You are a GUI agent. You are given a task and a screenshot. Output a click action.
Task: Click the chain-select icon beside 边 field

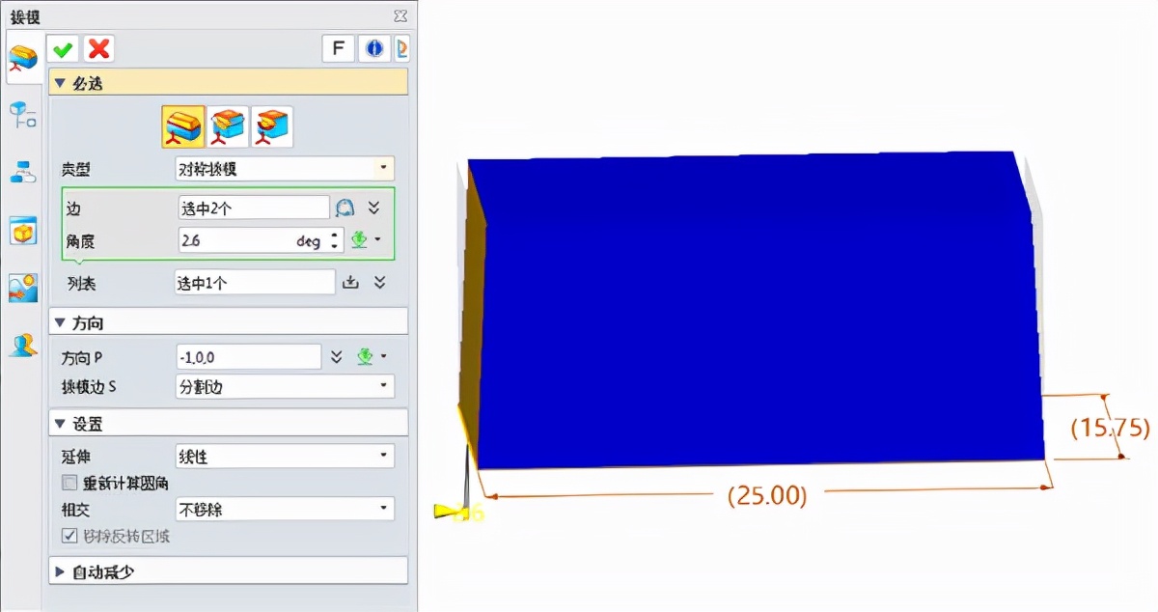345,208
